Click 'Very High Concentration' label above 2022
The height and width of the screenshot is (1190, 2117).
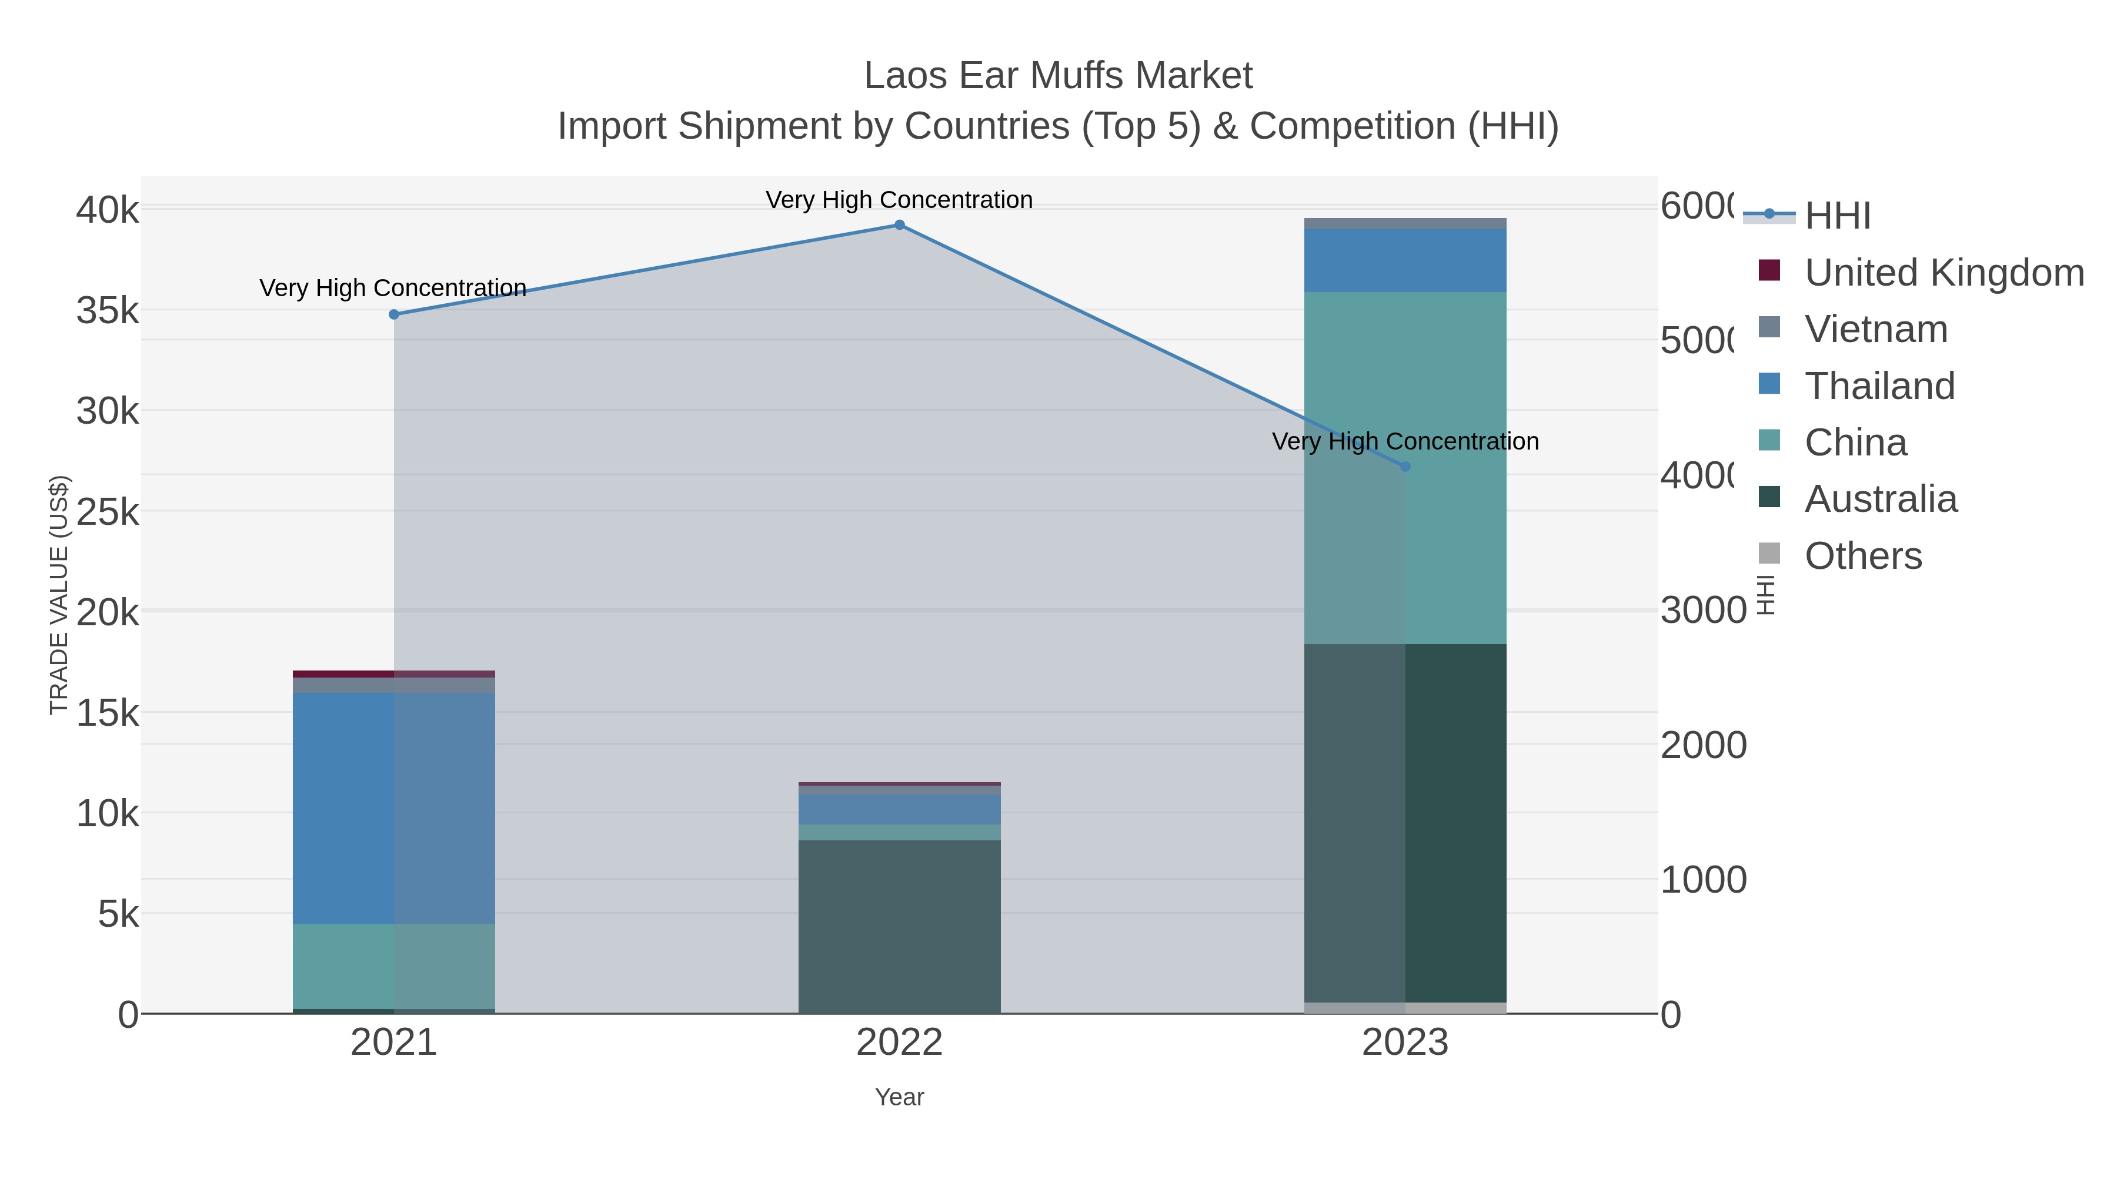899,200
